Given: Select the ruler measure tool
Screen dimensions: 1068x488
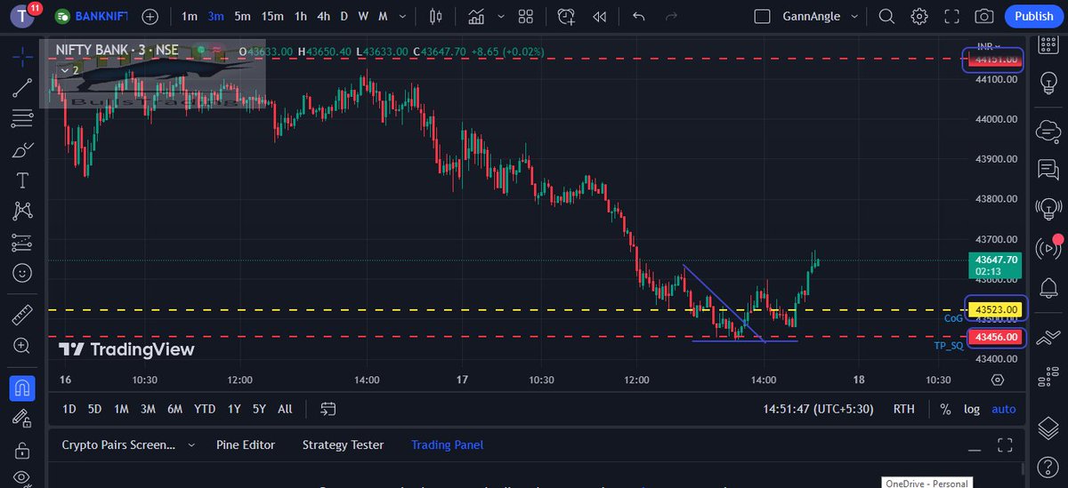Looking at the screenshot, I should point(23,316).
